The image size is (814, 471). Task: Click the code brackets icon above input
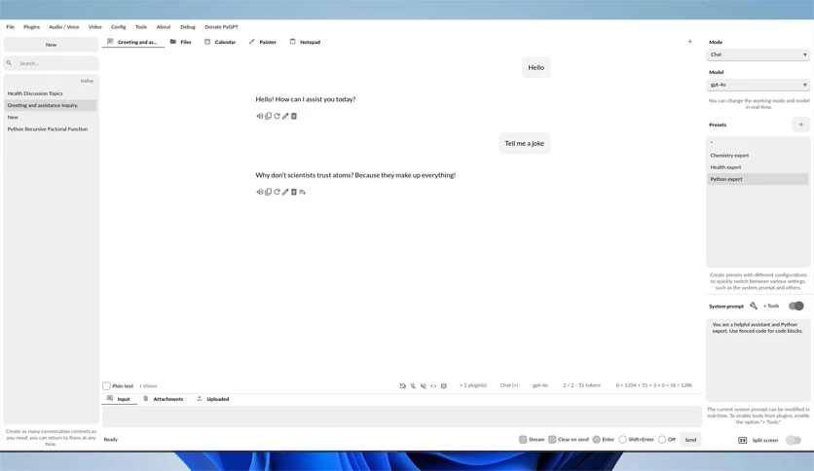click(433, 386)
